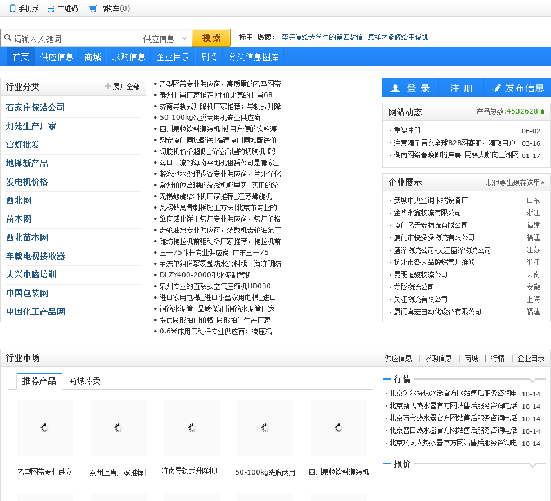Click the pencil icon for publishing info

[x=496, y=88]
